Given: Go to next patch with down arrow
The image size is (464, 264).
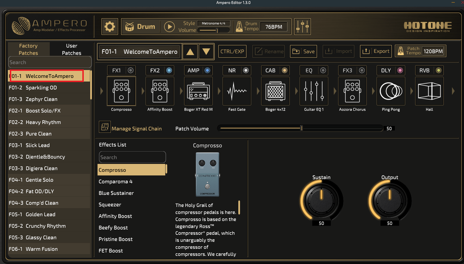Looking at the screenshot, I should click(206, 51).
